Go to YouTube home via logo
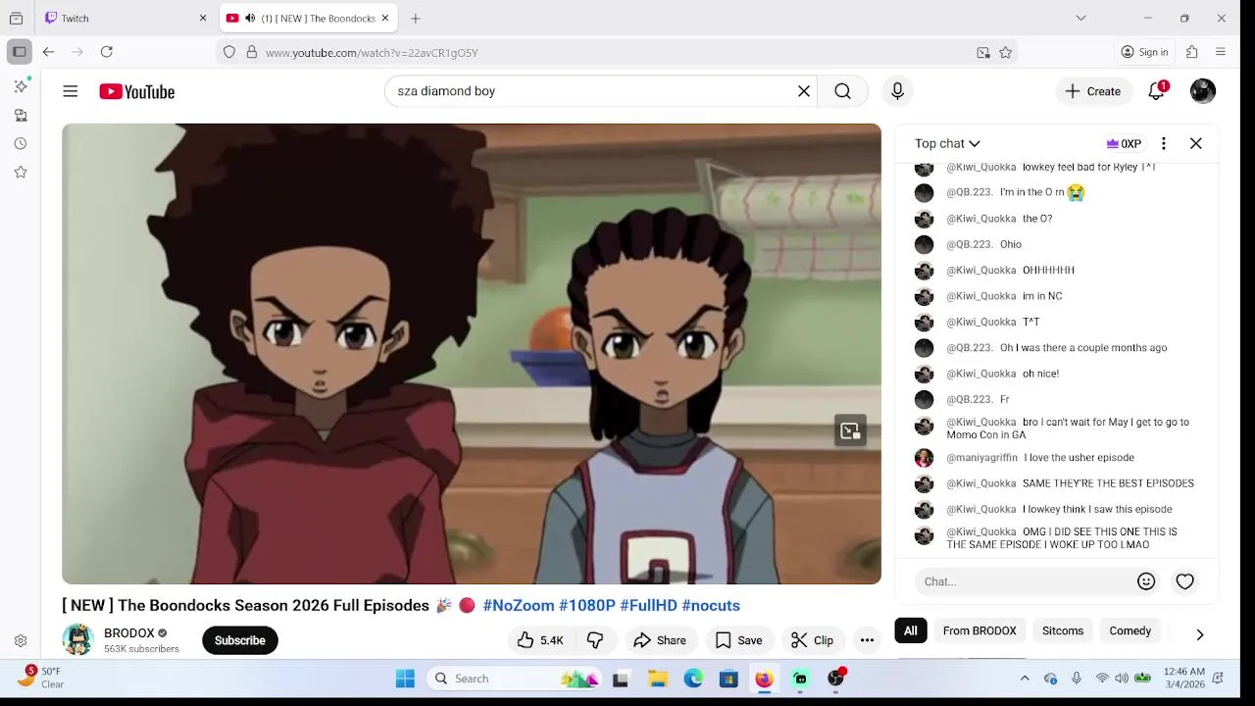Image resolution: width=1255 pixels, height=706 pixels. click(136, 91)
